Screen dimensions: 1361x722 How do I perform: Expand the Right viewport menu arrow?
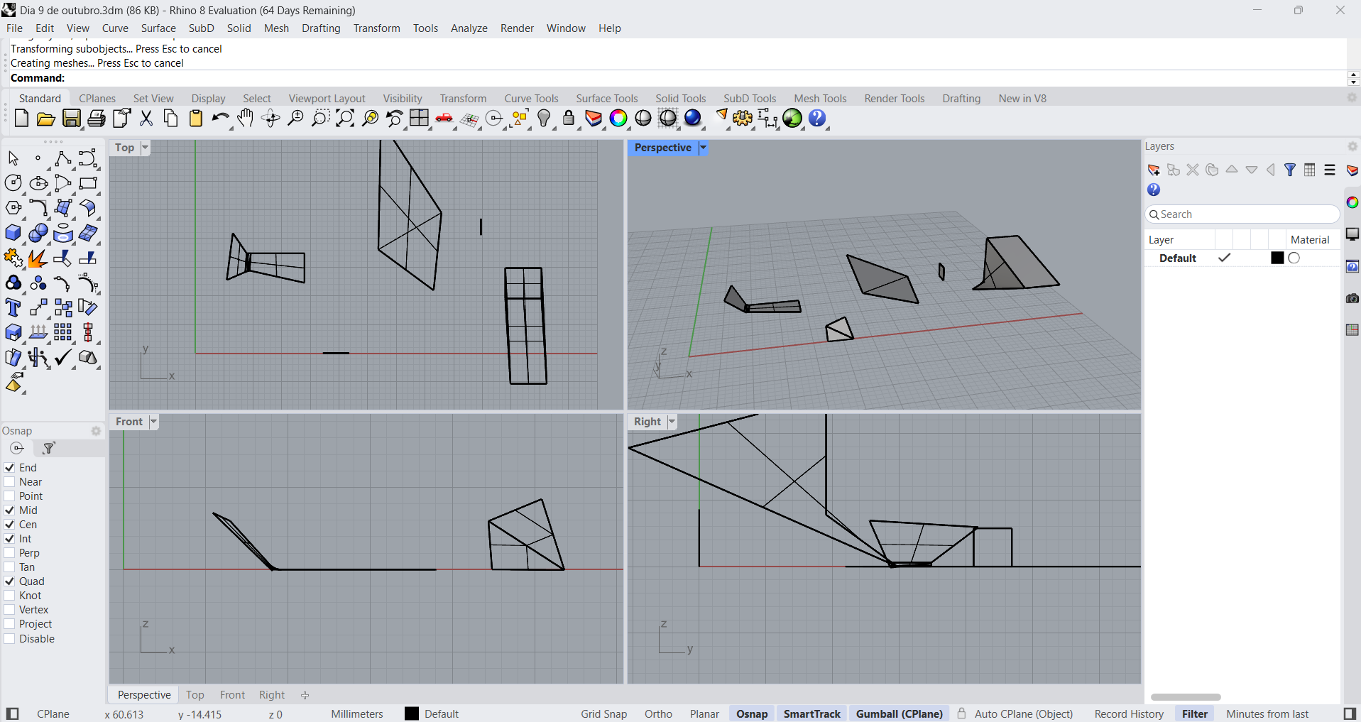(672, 422)
